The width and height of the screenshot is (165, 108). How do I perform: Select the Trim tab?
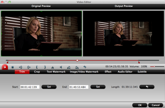click(x=22, y=72)
